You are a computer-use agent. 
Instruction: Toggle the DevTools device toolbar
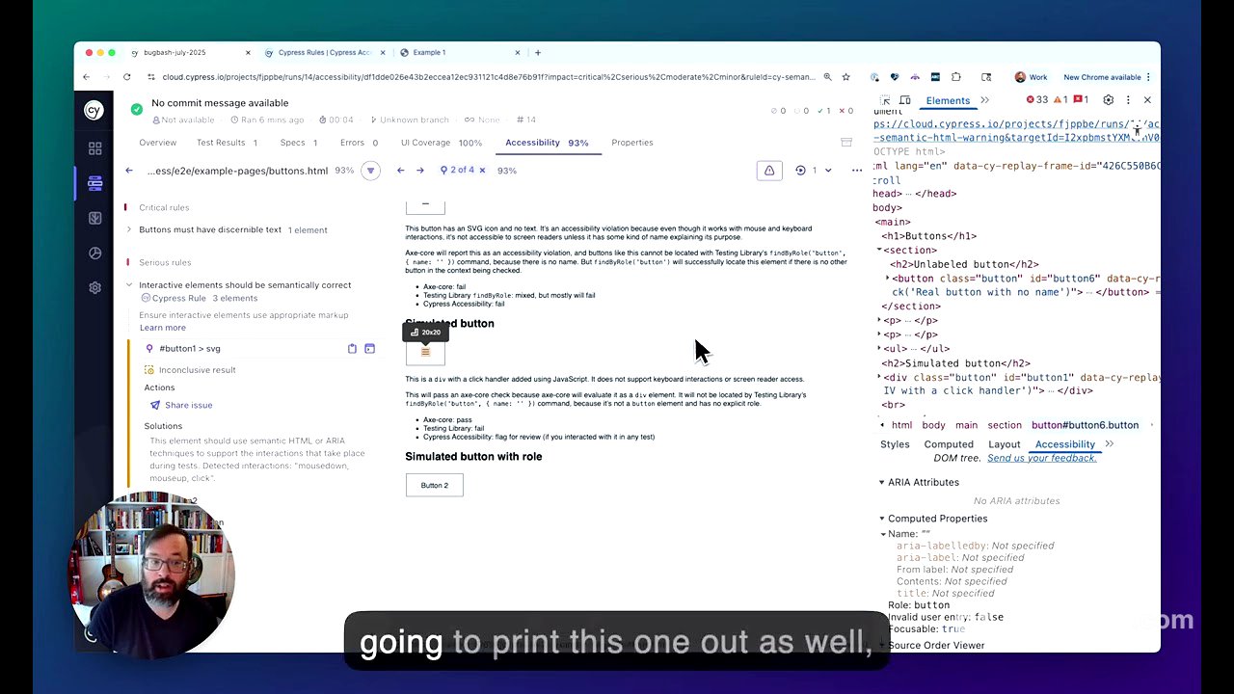905,100
